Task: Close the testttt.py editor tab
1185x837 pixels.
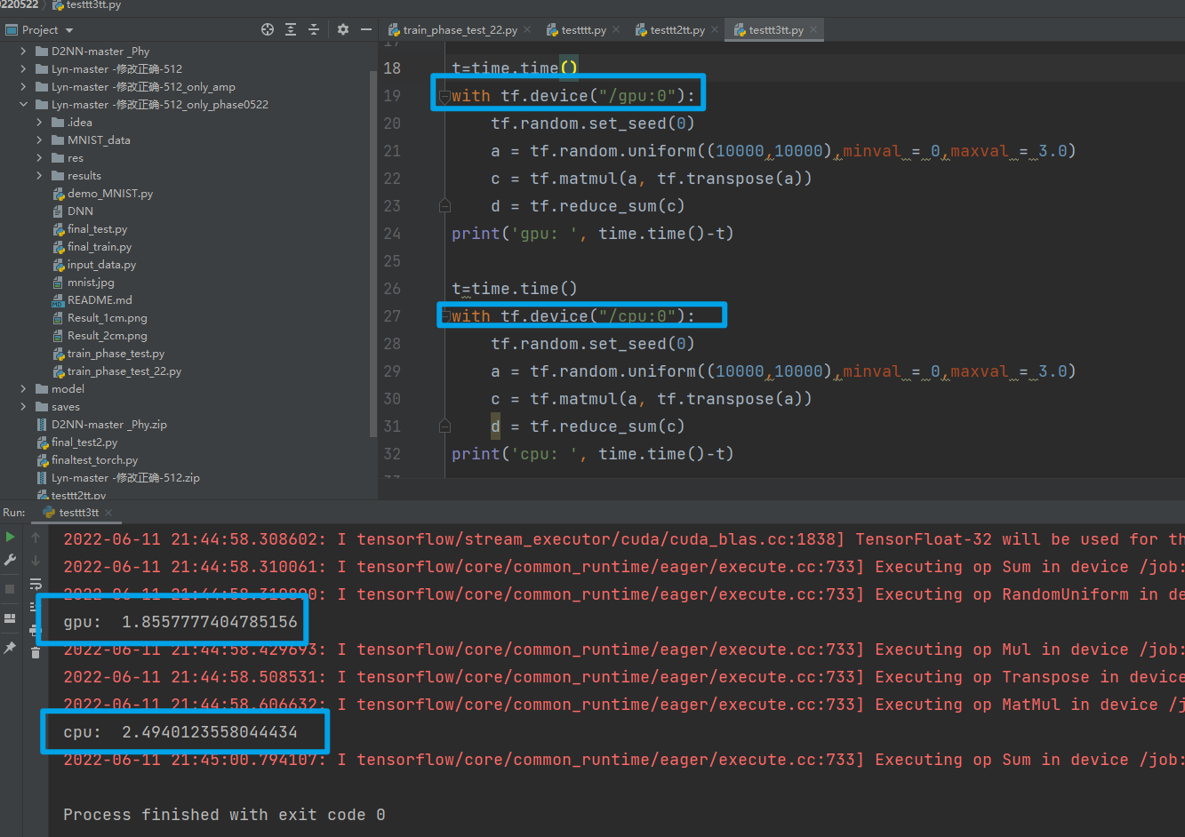Action: click(x=616, y=29)
